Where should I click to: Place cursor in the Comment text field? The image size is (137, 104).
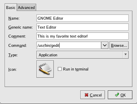[82, 36]
